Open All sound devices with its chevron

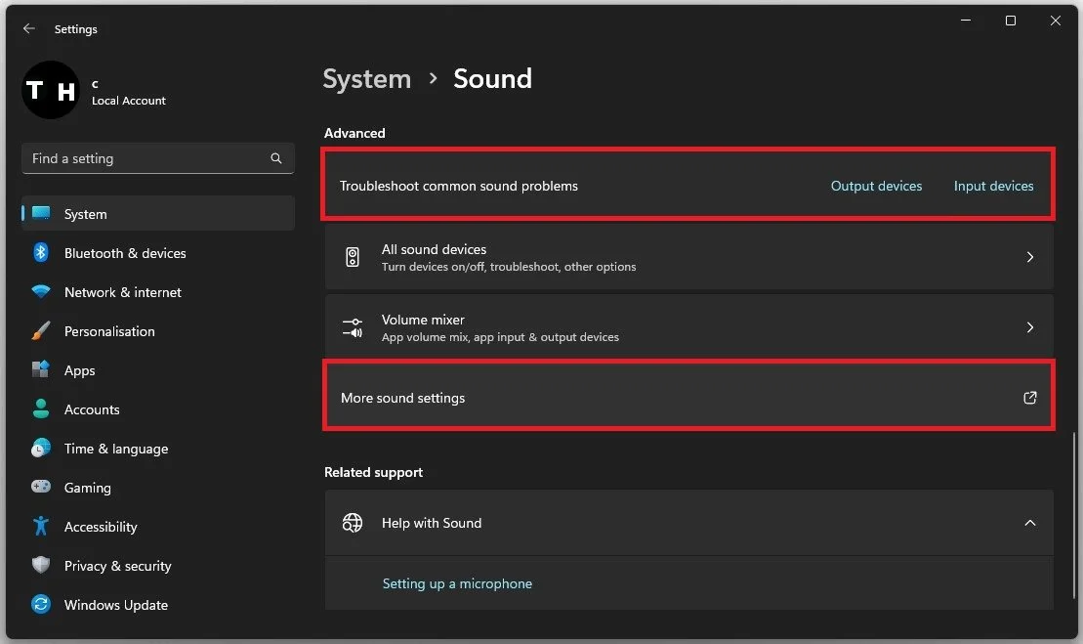pos(1029,257)
